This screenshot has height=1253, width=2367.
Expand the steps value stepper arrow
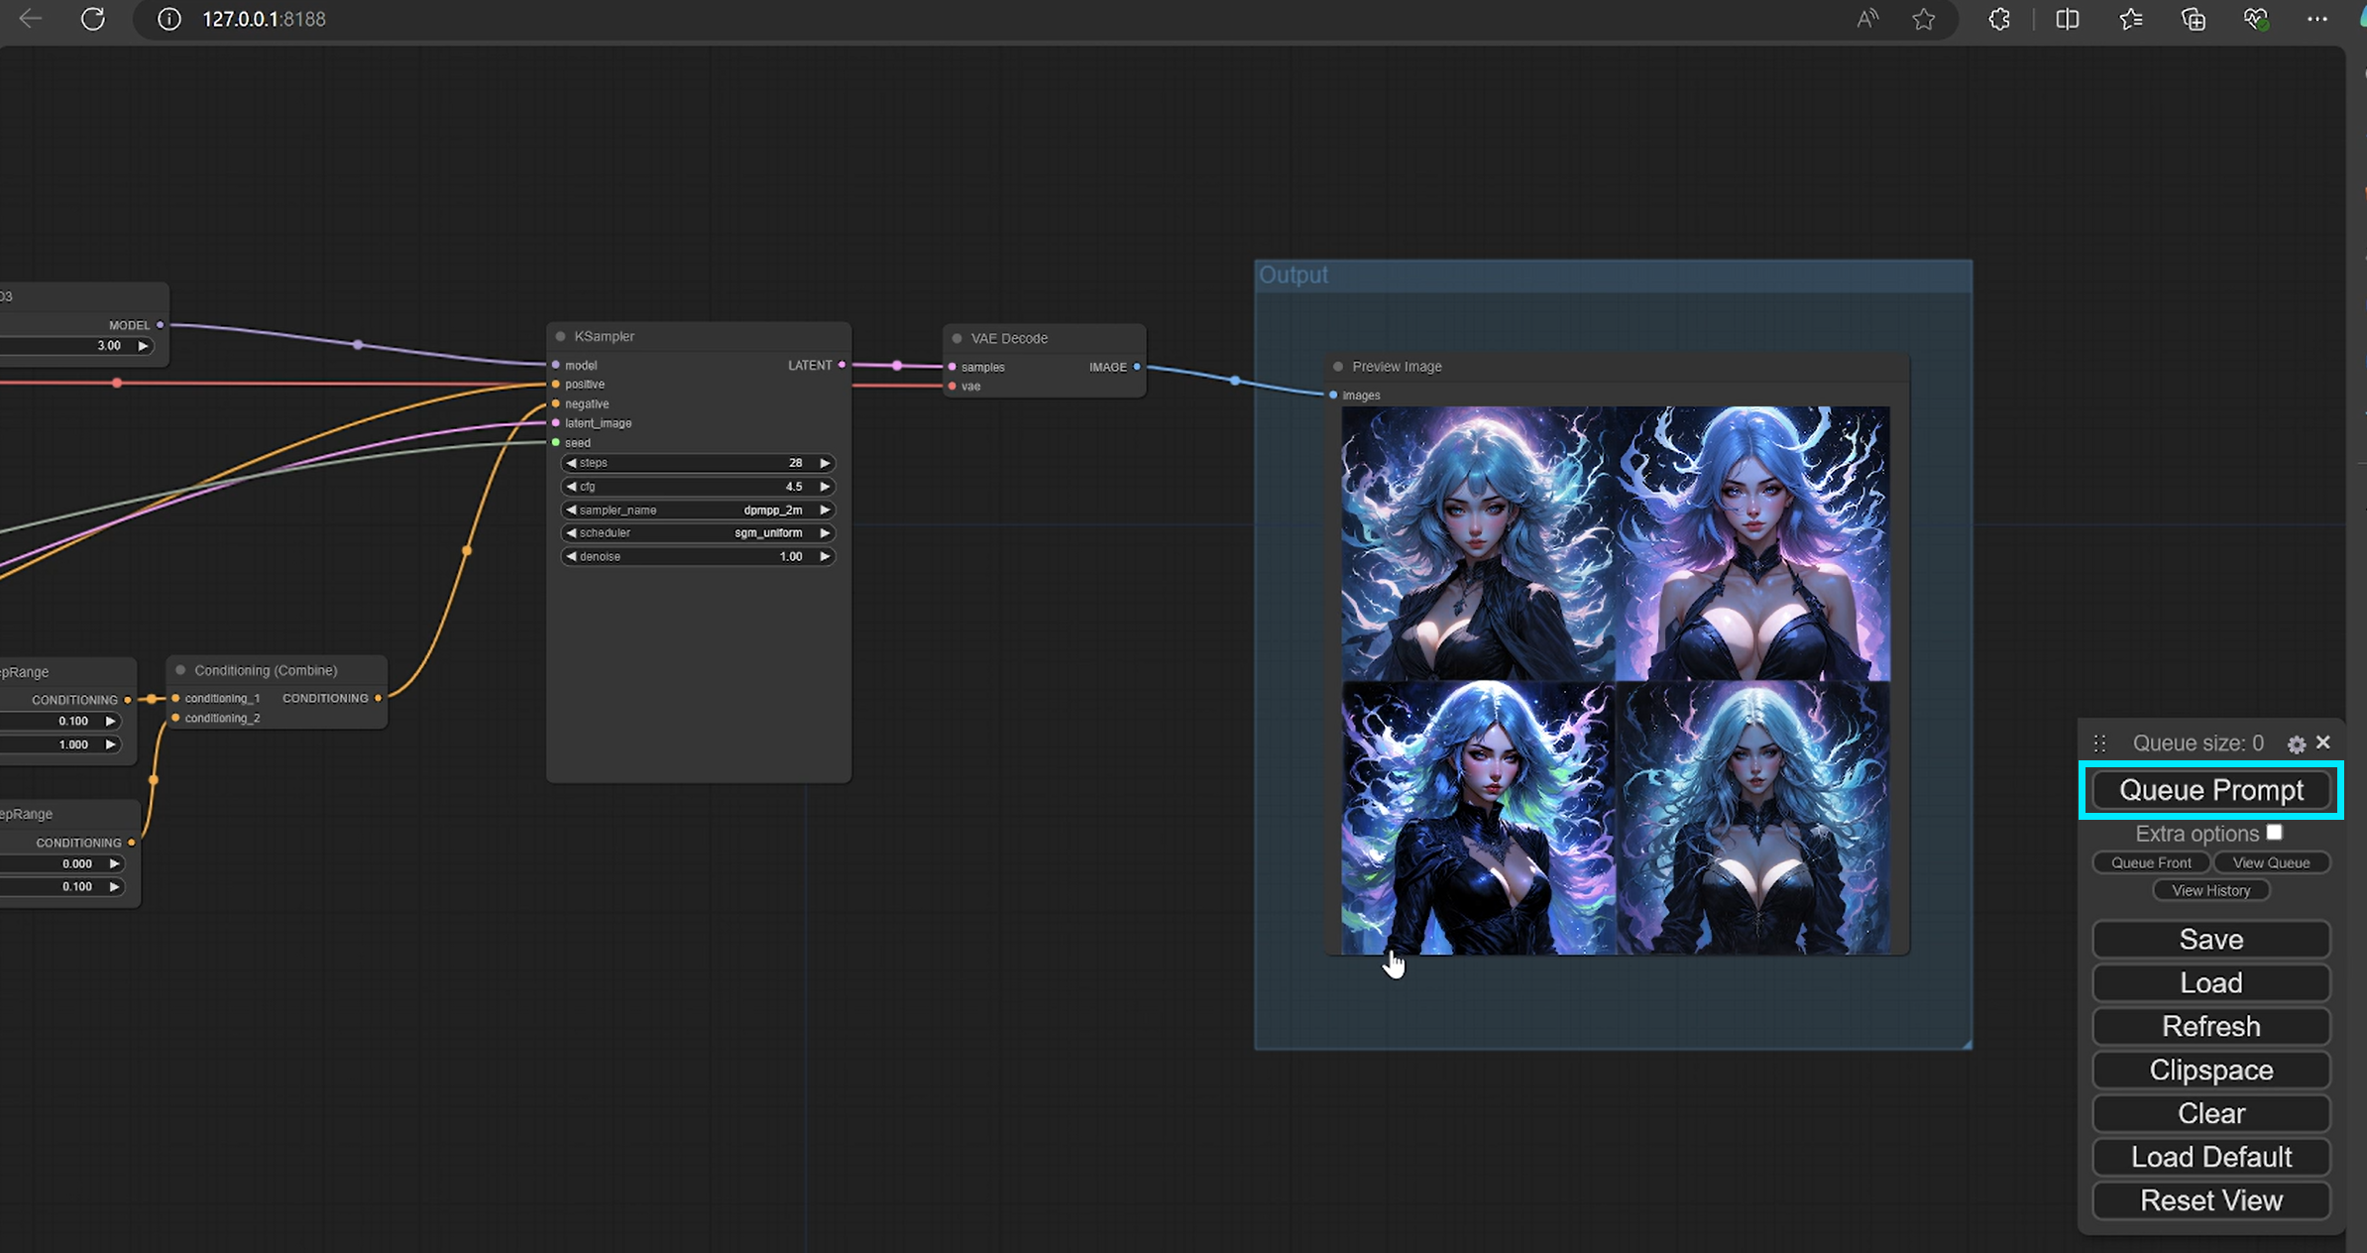click(825, 462)
